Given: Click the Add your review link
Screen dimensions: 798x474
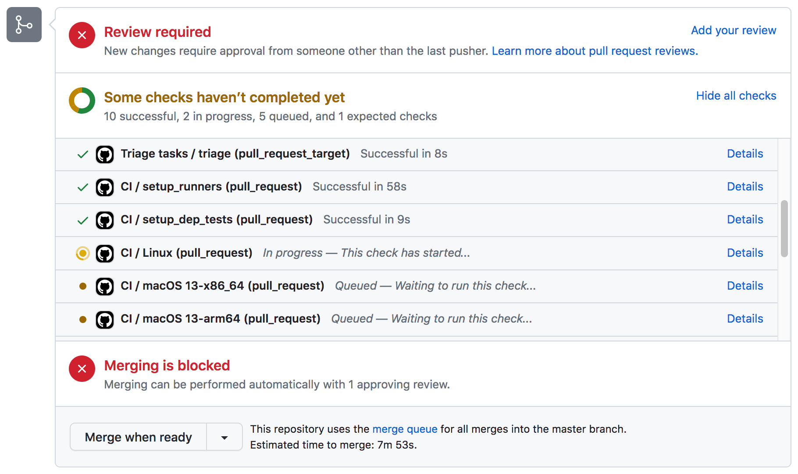Looking at the screenshot, I should pyautogui.click(x=733, y=30).
